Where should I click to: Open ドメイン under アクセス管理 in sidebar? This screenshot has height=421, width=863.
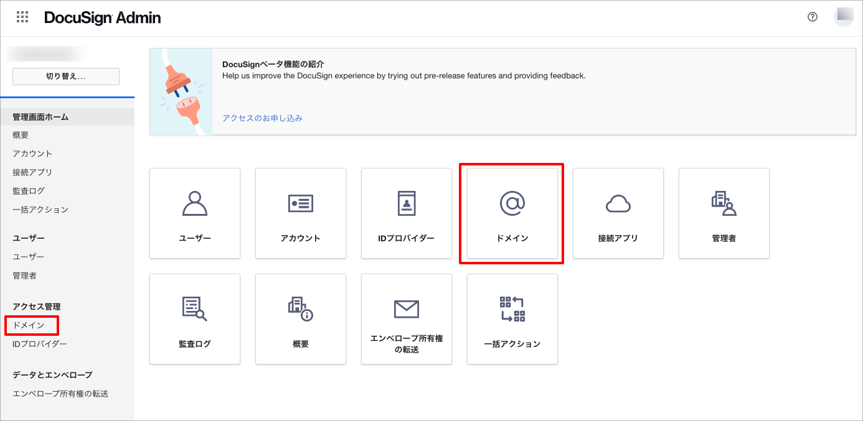coord(29,325)
